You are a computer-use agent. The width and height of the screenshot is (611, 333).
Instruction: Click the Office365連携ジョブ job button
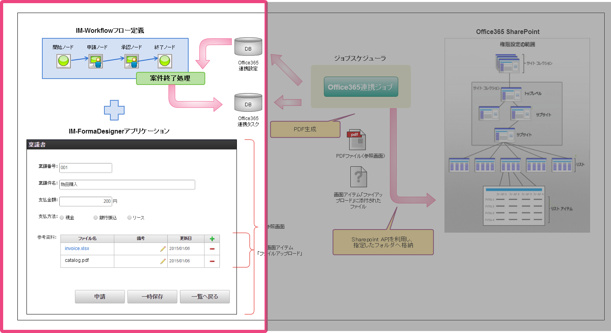coord(360,87)
